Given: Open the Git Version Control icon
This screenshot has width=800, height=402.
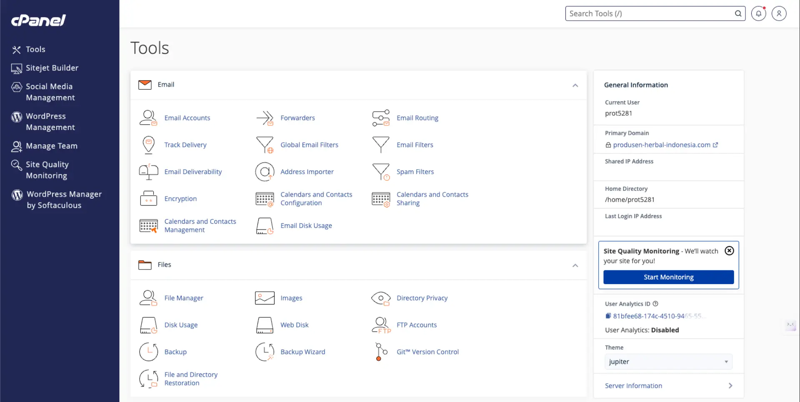Looking at the screenshot, I should 381,352.
